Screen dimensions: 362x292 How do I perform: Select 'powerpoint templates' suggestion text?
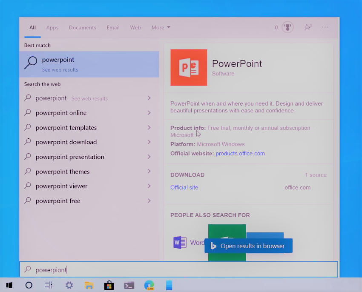66,128
